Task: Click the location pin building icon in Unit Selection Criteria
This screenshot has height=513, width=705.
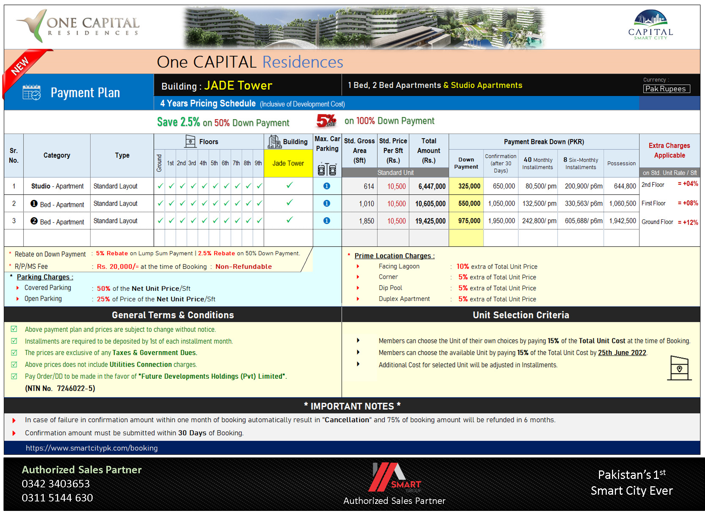Action: (679, 368)
